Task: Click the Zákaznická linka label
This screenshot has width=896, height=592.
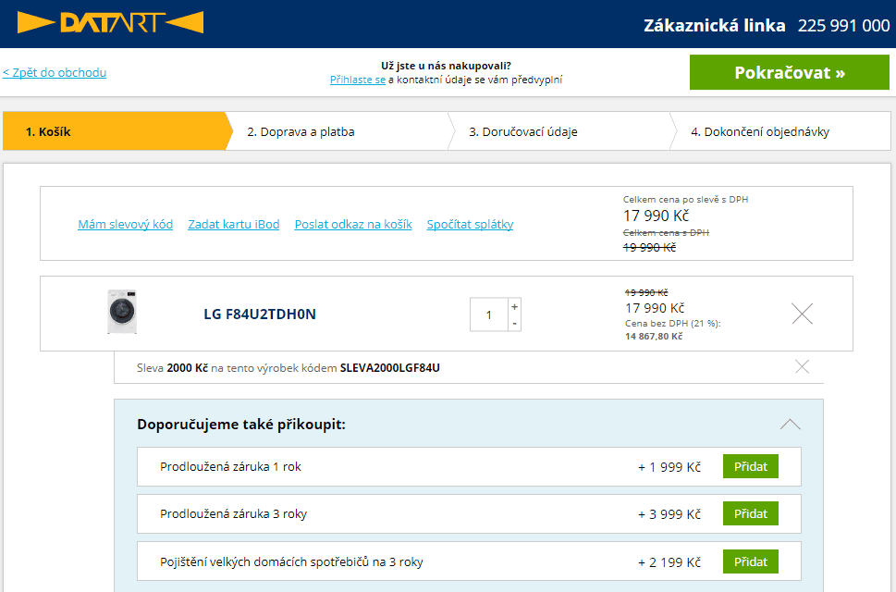Action: (714, 26)
